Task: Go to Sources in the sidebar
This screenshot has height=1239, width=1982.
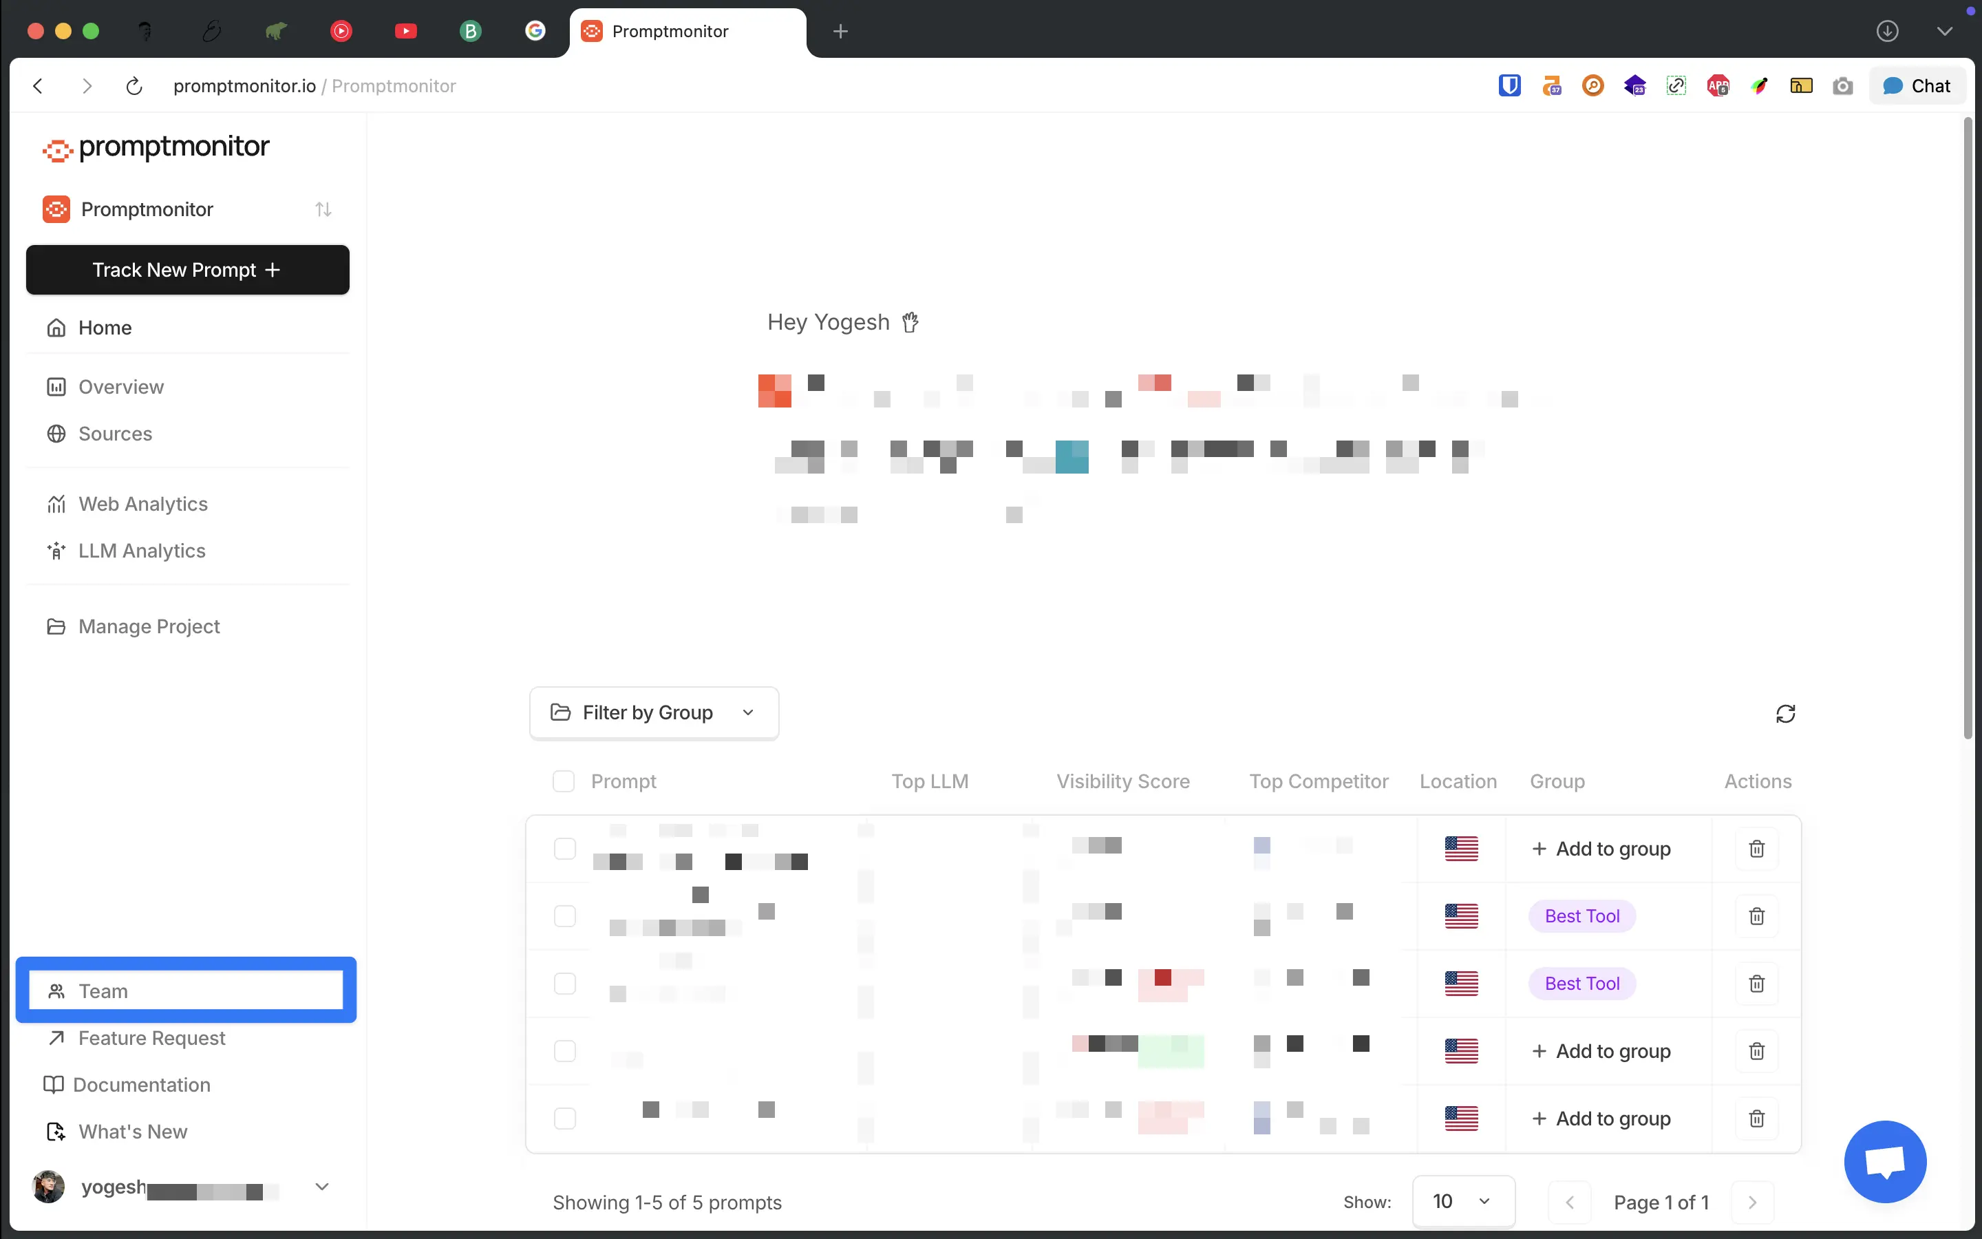Action: tap(115, 434)
